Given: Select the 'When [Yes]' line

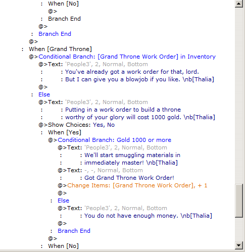Looking at the screenshot, I should tap(65, 132).
